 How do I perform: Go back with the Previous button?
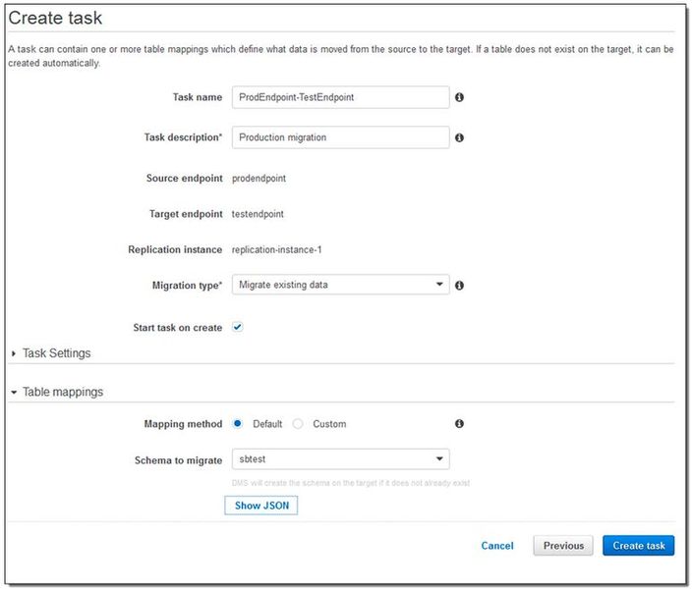pyautogui.click(x=563, y=546)
